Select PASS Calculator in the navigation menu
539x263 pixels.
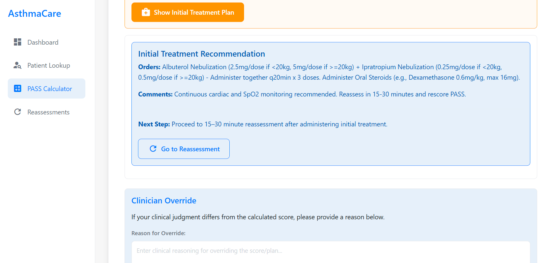point(49,88)
